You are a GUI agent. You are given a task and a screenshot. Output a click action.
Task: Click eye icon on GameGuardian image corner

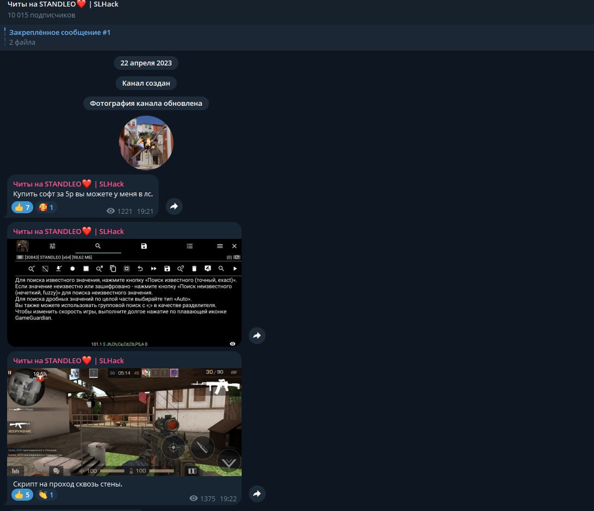233,344
